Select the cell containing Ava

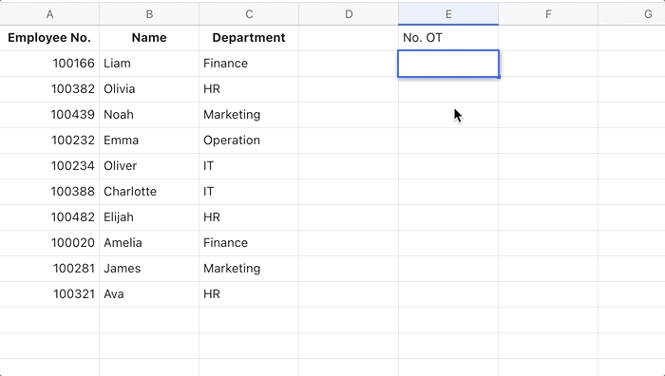click(x=149, y=294)
